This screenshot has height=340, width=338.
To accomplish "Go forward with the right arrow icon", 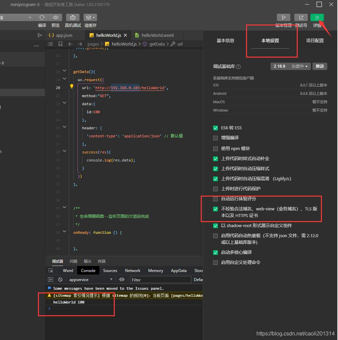I will 80,44.
